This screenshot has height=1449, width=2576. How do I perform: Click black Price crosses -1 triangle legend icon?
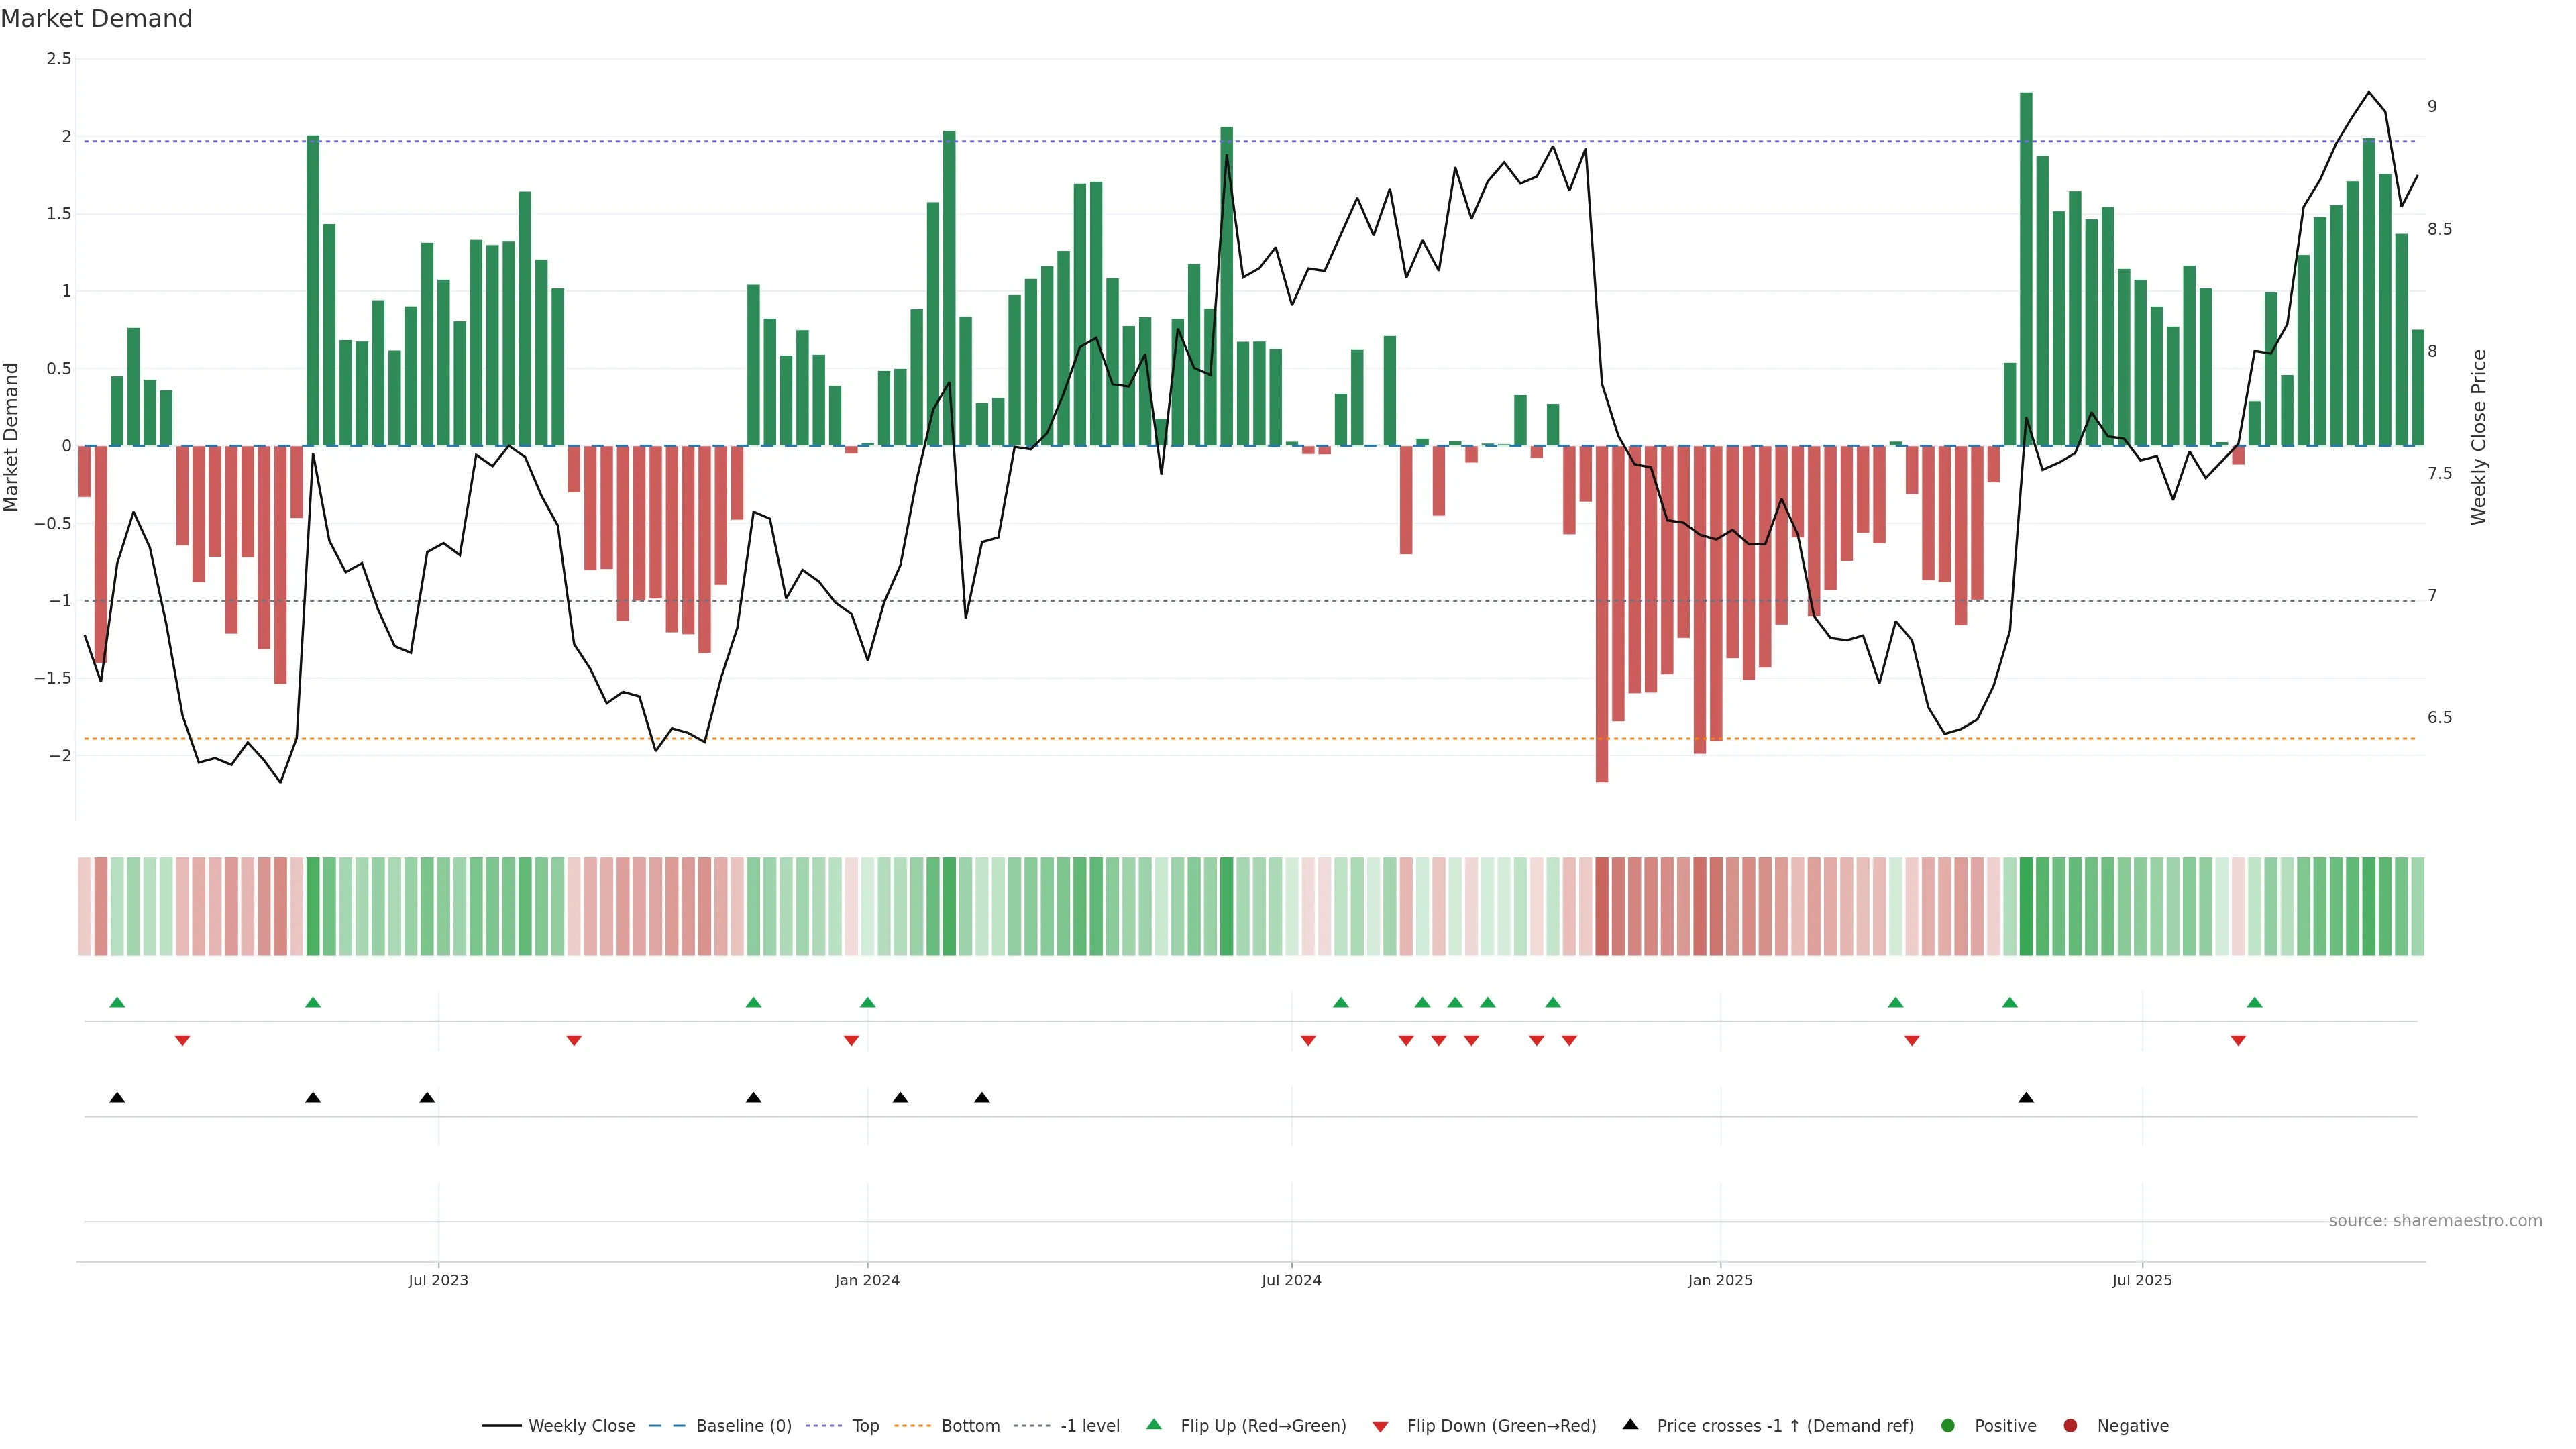(1630, 1425)
